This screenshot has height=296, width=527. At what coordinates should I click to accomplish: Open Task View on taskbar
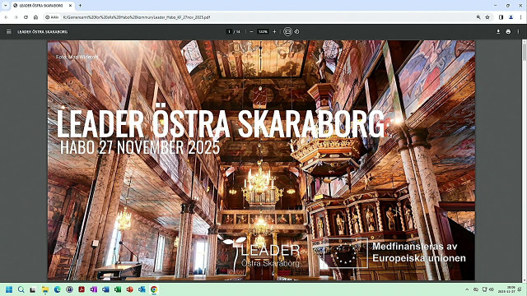[33, 289]
